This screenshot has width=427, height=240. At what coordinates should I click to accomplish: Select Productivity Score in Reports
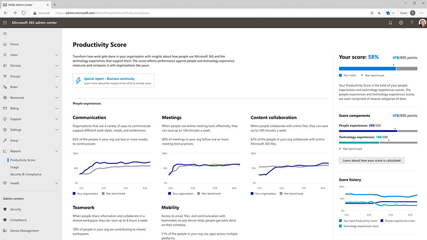[23, 160]
